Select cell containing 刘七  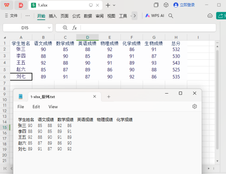21,76
